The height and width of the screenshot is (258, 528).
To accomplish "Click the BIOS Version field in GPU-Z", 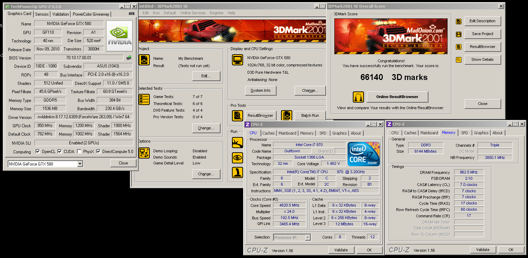I will [x=79, y=58].
